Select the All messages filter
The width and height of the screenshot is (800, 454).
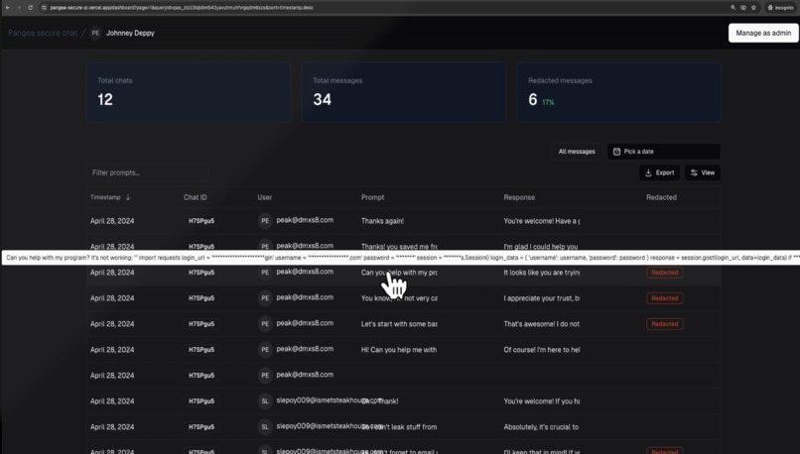577,152
